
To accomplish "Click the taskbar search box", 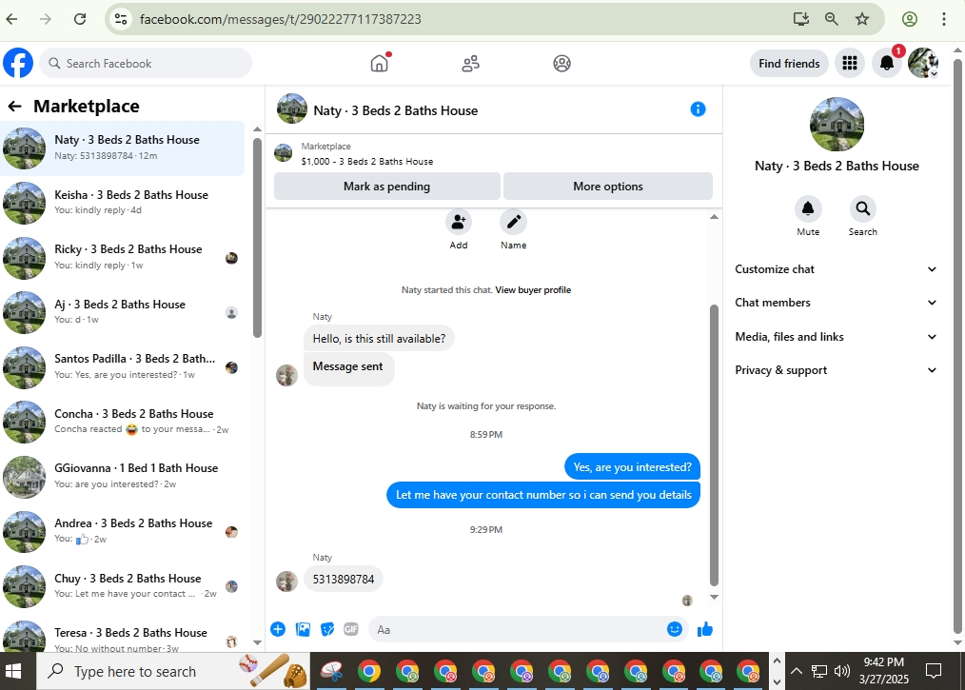I will click(172, 671).
